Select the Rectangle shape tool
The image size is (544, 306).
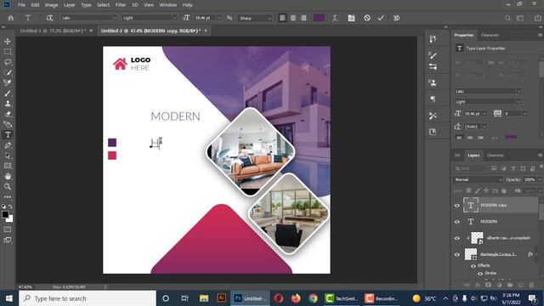[x=8, y=166]
